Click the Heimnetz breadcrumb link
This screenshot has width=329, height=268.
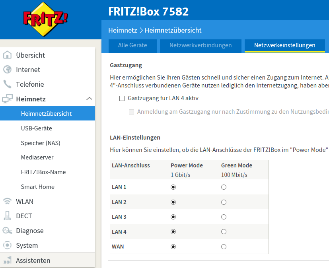(123, 30)
